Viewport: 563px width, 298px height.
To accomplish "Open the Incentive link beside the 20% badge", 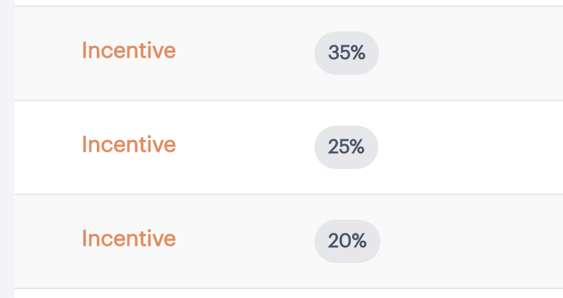I will point(129,238).
